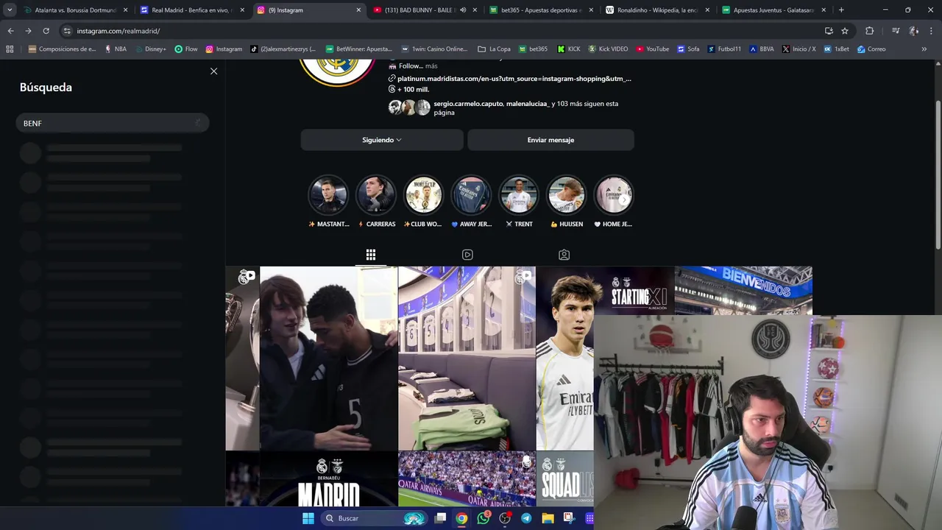Open the KICK bookmark

tap(569, 49)
